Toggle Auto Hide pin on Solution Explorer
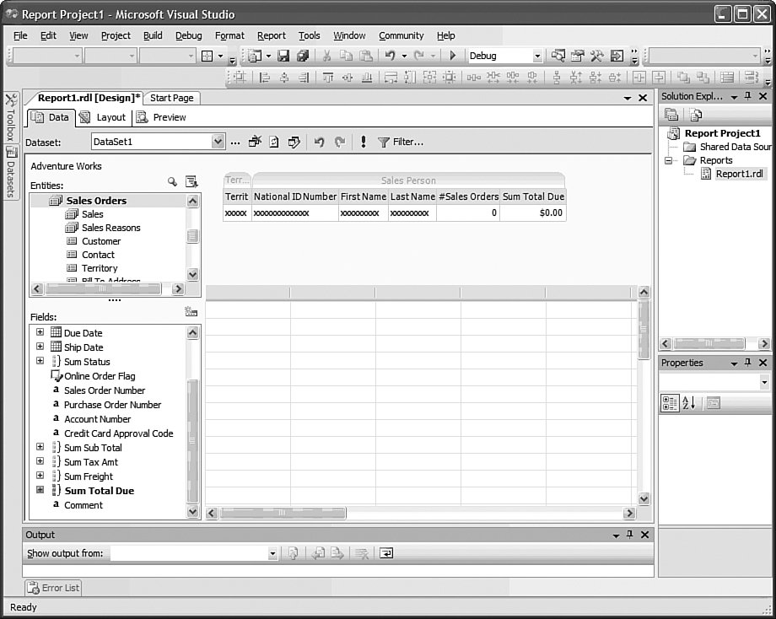 748,96
